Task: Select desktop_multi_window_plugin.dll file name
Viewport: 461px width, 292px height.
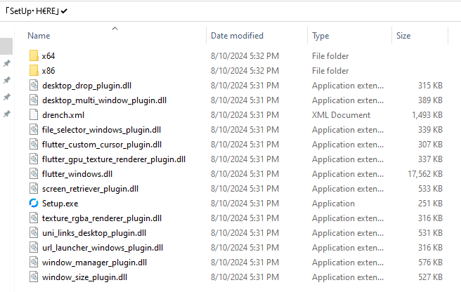Action: coord(105,100)
